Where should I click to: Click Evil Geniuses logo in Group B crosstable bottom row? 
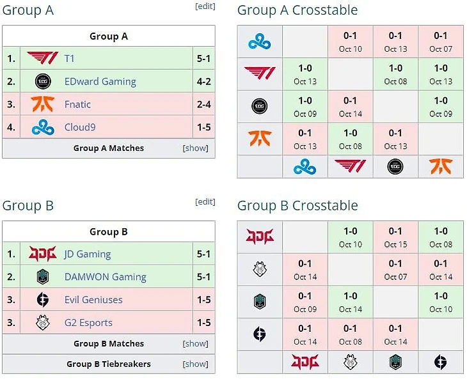(441, 362)
